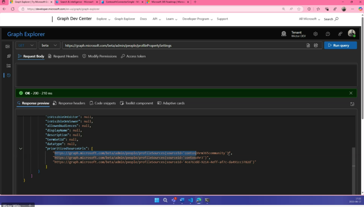Open Visual Studio Code from taskbar

coord(191,200)
